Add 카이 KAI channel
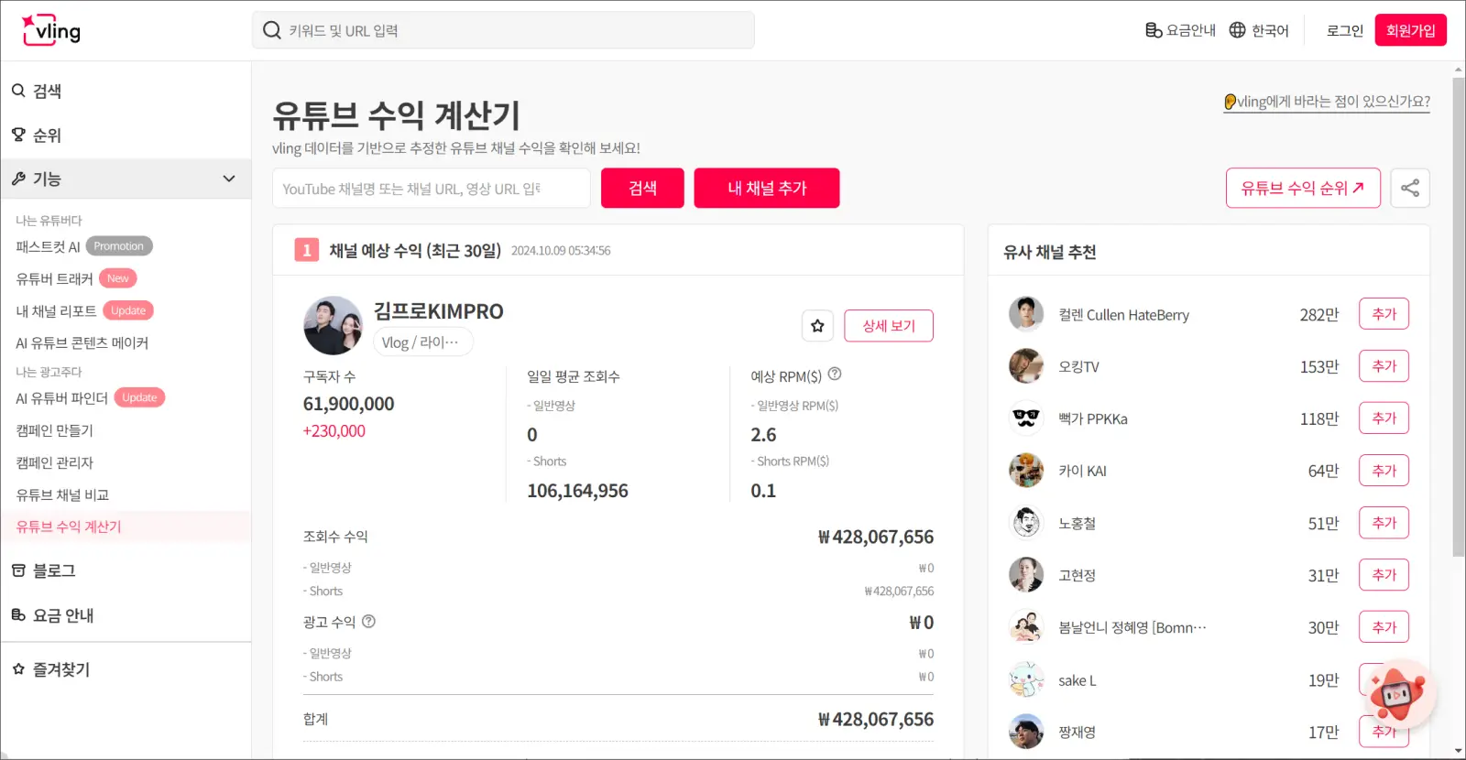1466x760 pixels. point(1384,471)
